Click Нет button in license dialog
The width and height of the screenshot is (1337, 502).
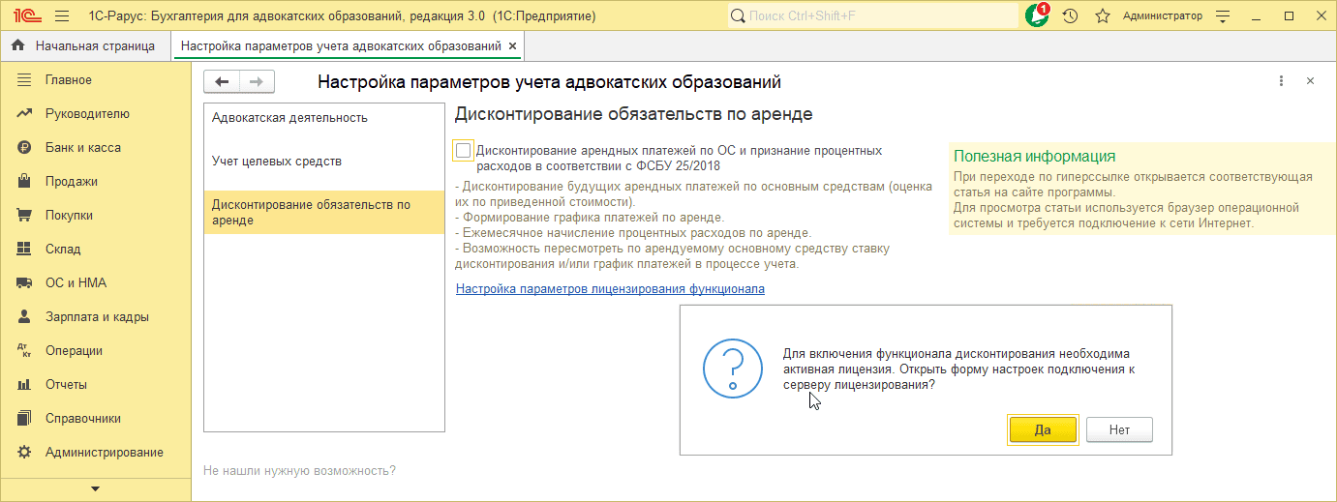pos(1119,430)
